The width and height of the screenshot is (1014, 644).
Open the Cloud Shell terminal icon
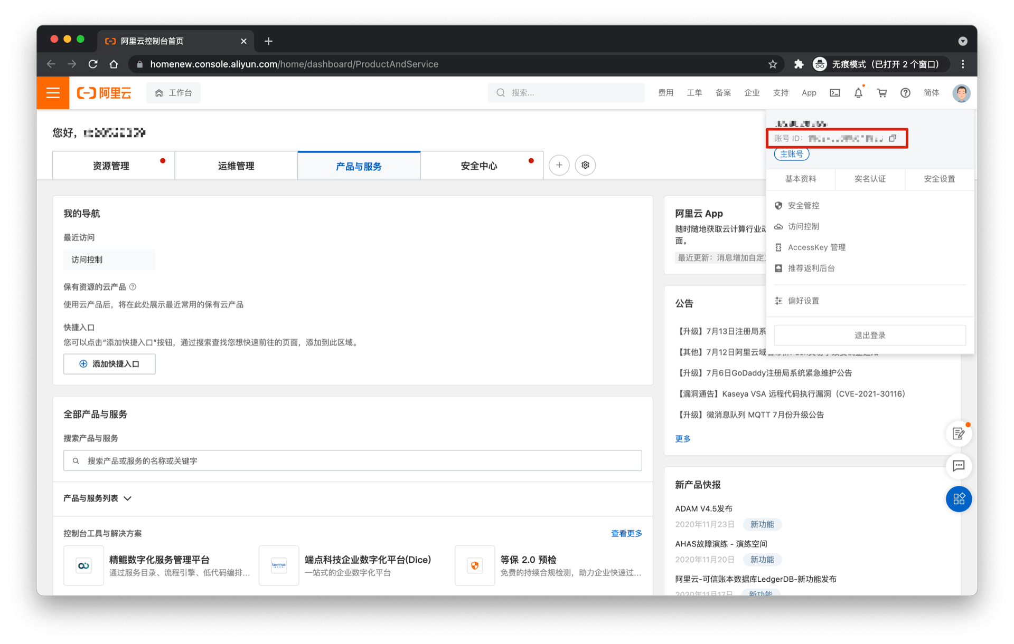[x=834, y=93]
